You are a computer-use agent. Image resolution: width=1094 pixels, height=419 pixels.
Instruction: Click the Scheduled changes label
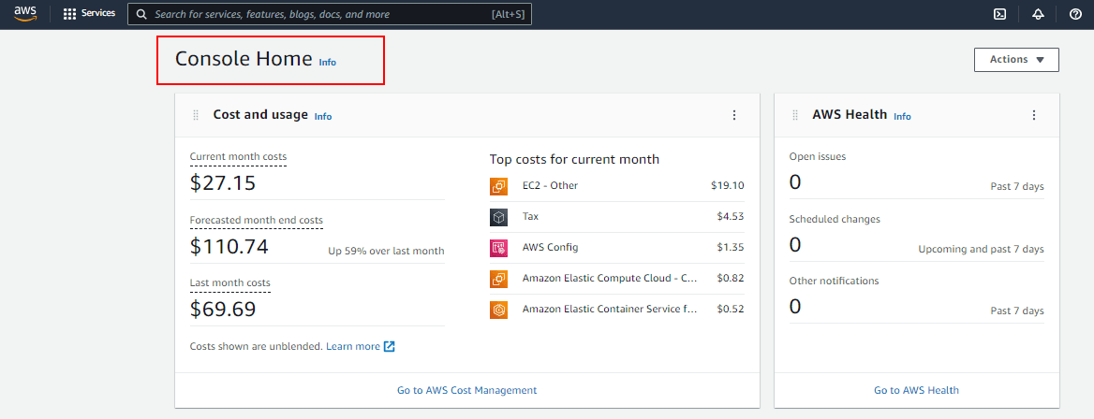point(835,219)
